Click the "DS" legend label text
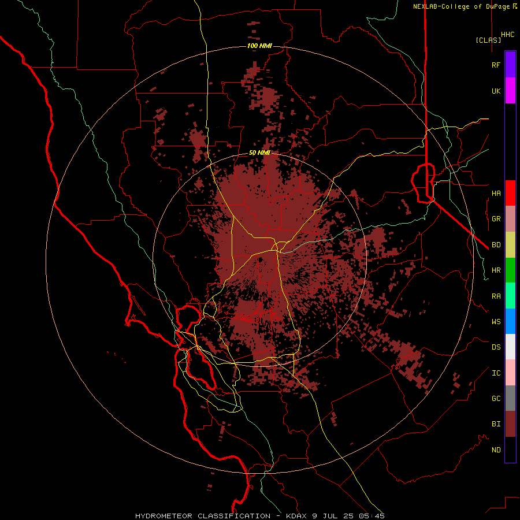Screen dimensions: 520x520 pyautogui.click(x=496, y=347)
